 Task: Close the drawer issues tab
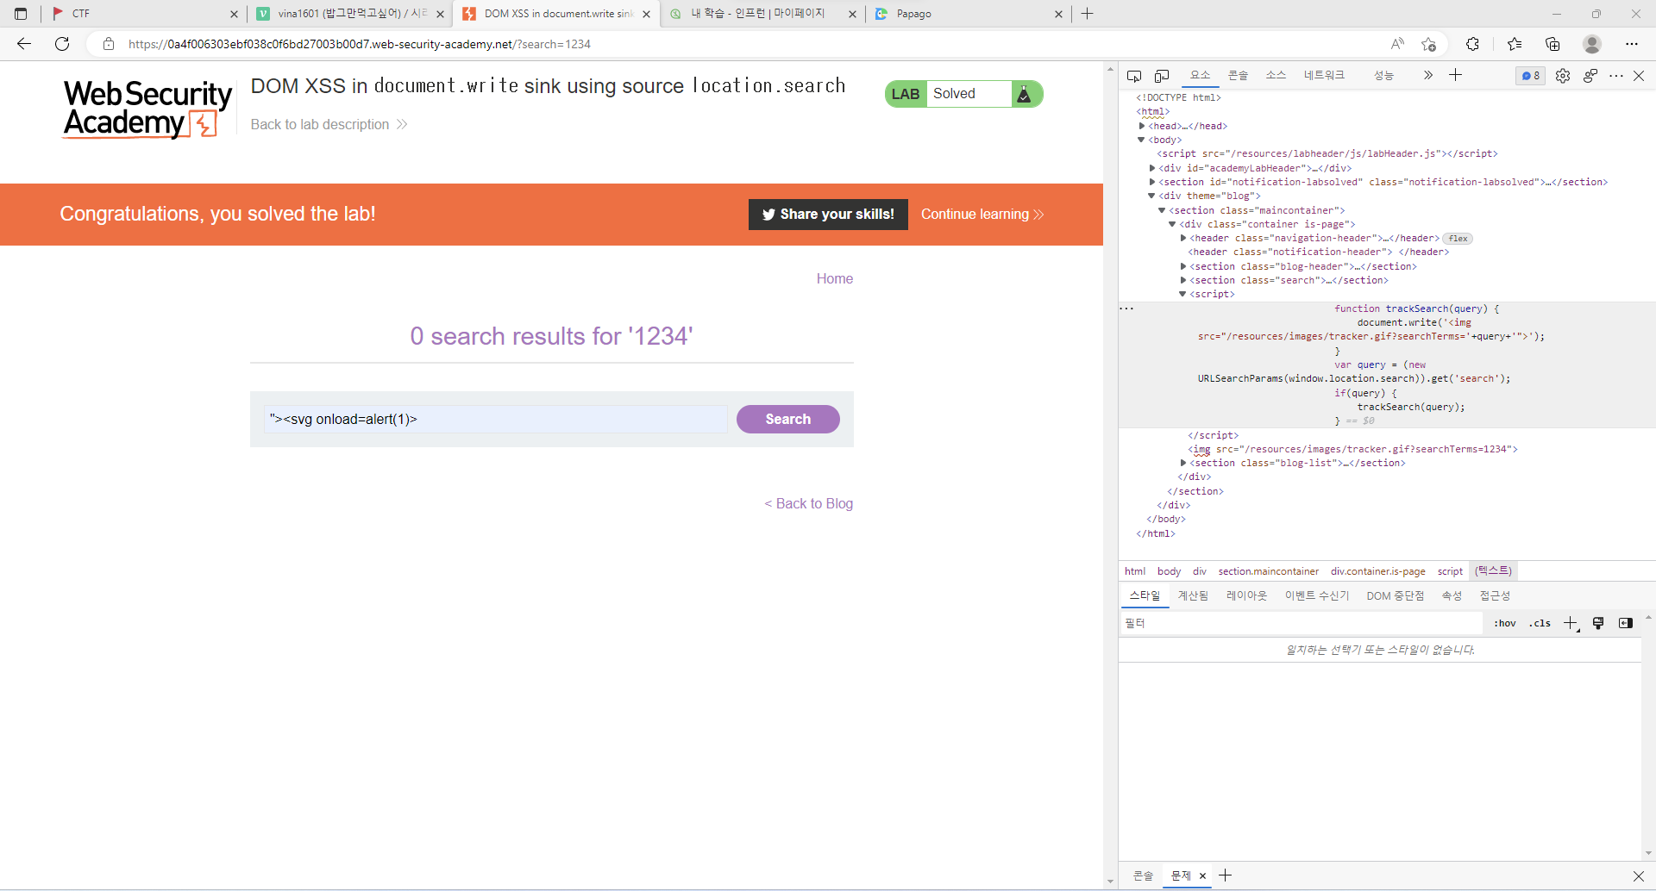1202,875
